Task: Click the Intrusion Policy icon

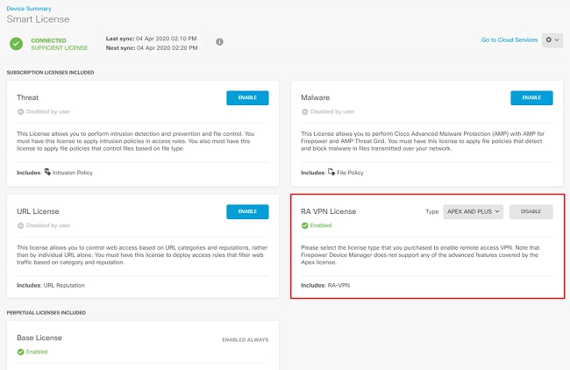Action: (47, 173)
